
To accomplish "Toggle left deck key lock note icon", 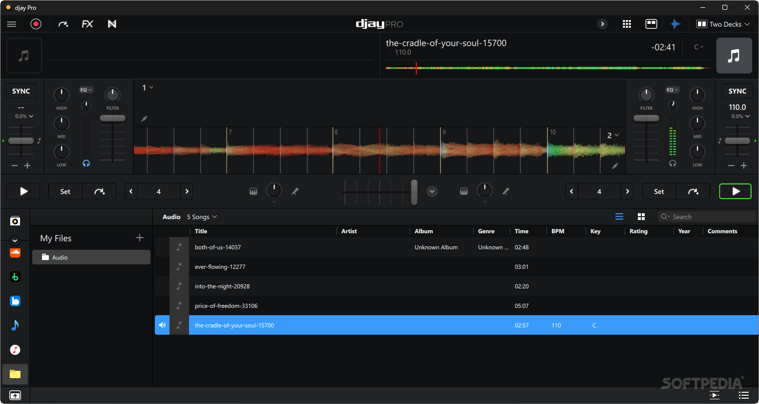I will (39, 141).
